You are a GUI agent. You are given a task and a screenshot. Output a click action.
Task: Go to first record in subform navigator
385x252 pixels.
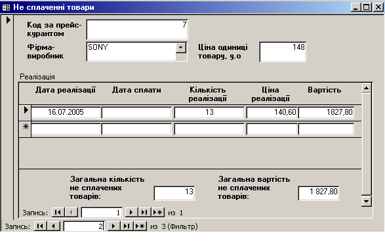[58, 212]
